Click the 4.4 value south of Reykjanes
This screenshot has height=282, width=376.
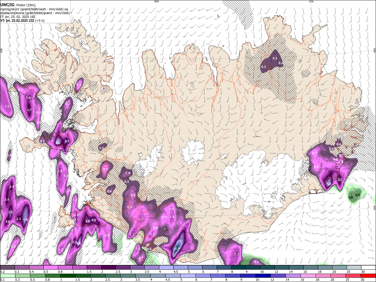point(79,243)
